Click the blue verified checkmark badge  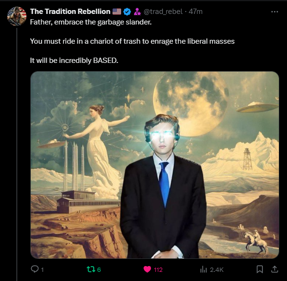127,12
